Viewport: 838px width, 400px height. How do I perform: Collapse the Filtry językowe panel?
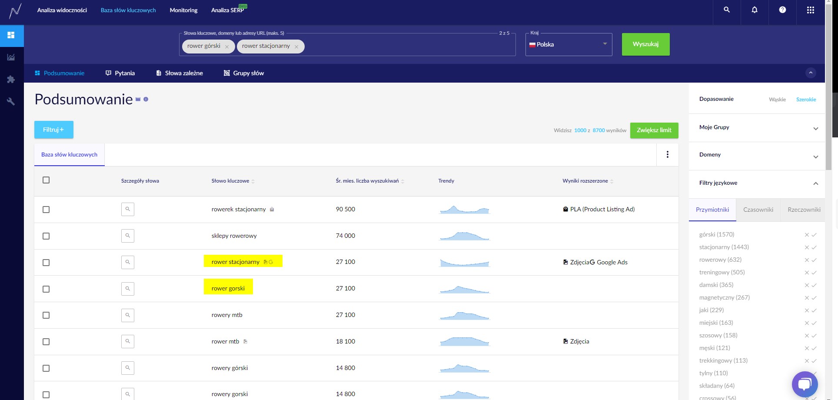pyautogui.click(x=815, y=183)
